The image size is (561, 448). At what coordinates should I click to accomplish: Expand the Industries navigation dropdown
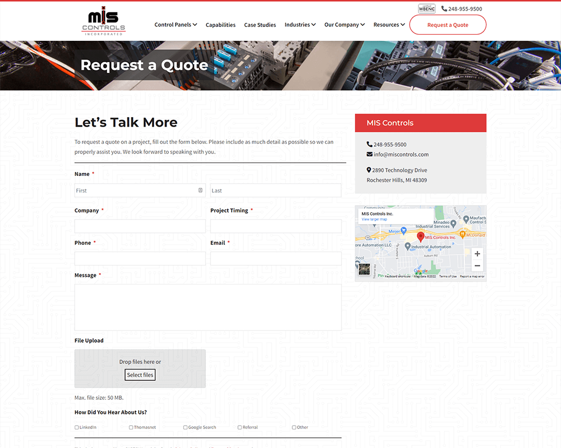(x=300, y=25)
